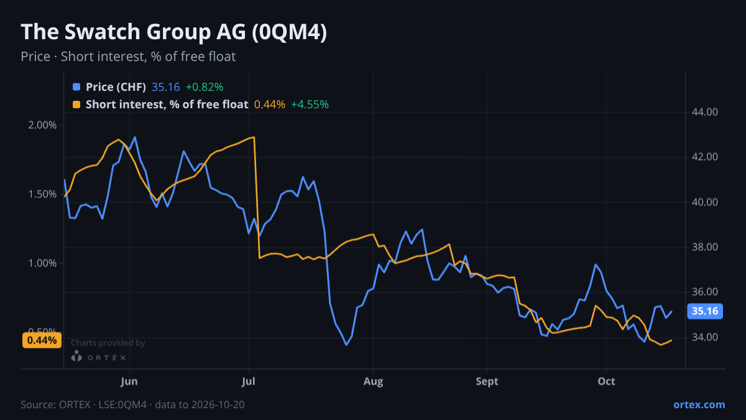Toggle the Price (CHF) legend label
This screenshot has width=746, height=420.
116,86
